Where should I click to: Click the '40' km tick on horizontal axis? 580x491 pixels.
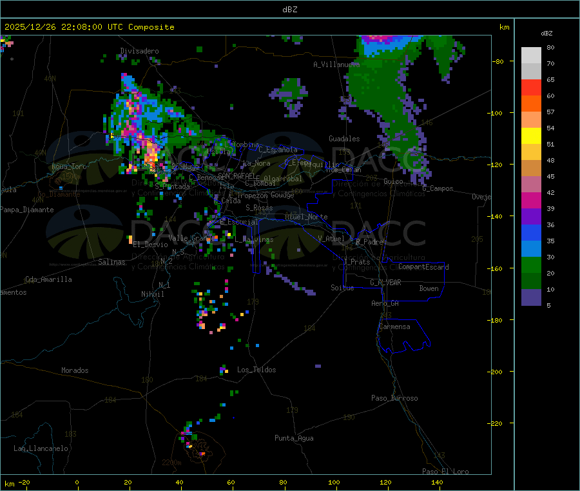[179, 482]
